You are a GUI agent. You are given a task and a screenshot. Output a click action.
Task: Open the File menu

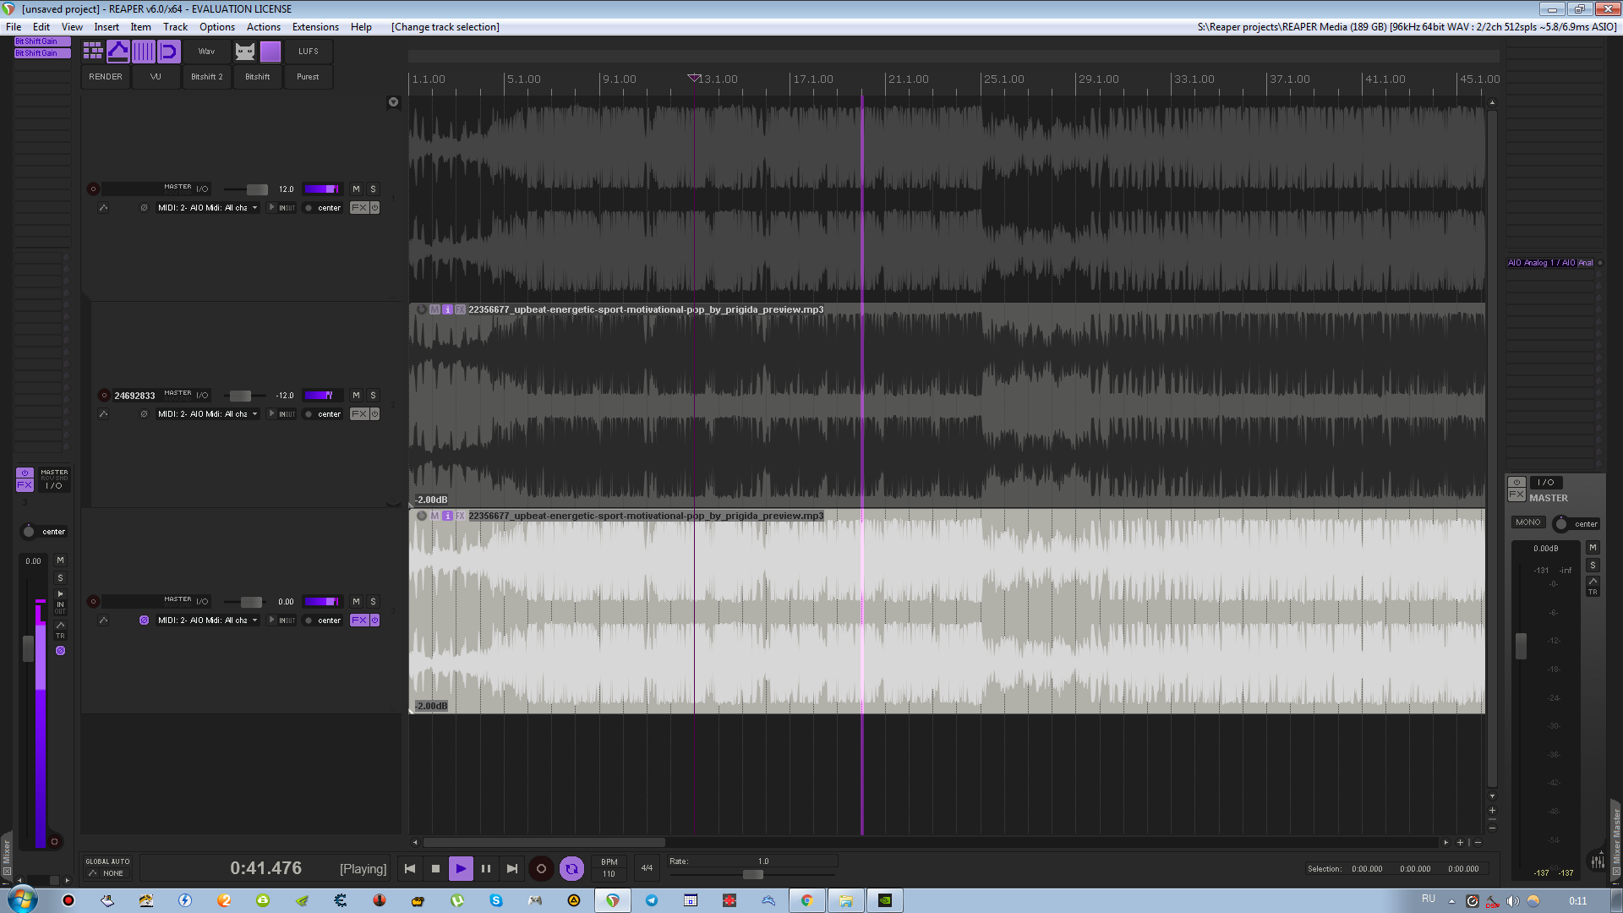(x=14, y=27)
